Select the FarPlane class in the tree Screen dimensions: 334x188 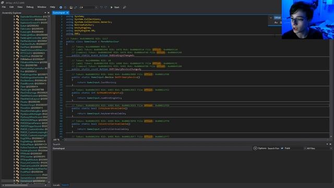point(31,47)
